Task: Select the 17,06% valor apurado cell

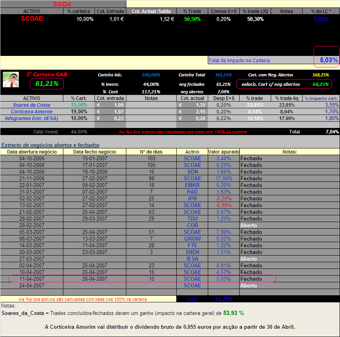Action: pyautogui.click(x=224, y=178)
